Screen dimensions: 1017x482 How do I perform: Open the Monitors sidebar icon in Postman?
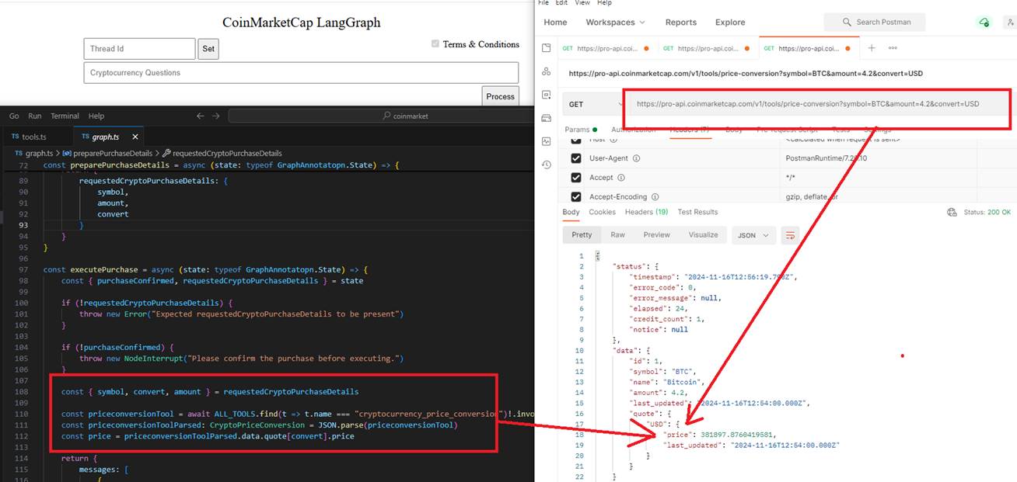547,141
